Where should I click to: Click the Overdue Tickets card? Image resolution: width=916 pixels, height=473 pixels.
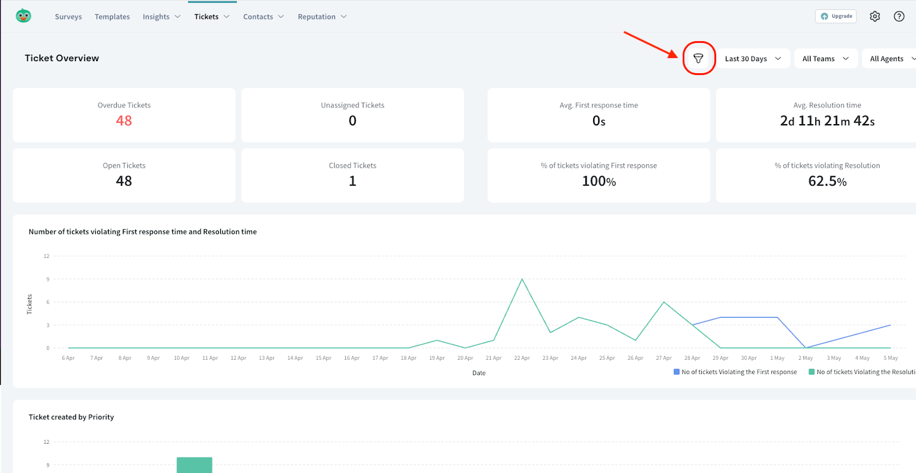click(124, 114)
